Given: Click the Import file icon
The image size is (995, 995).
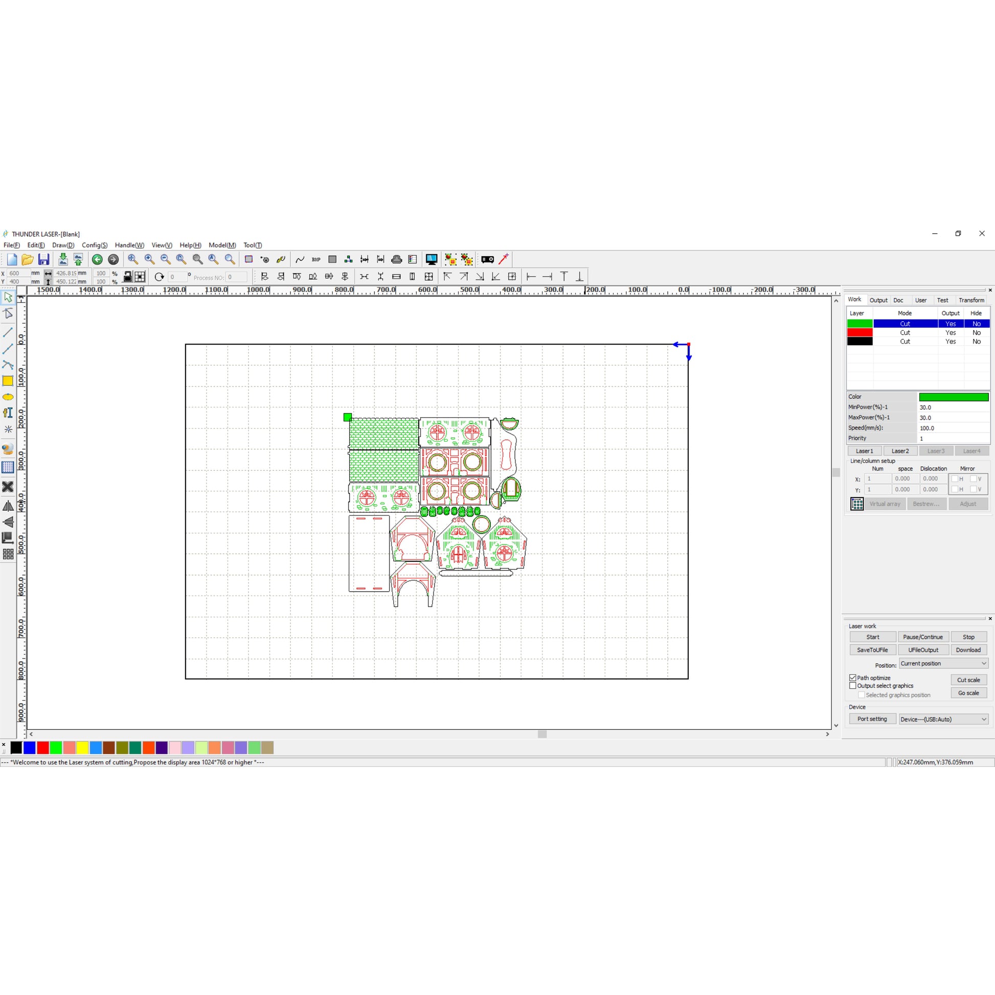Looking at the screenshot, I should 63,260.
